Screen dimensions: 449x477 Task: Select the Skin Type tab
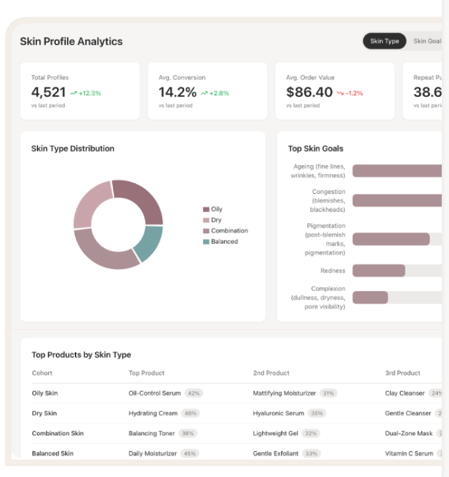click(x=384, y=41)
